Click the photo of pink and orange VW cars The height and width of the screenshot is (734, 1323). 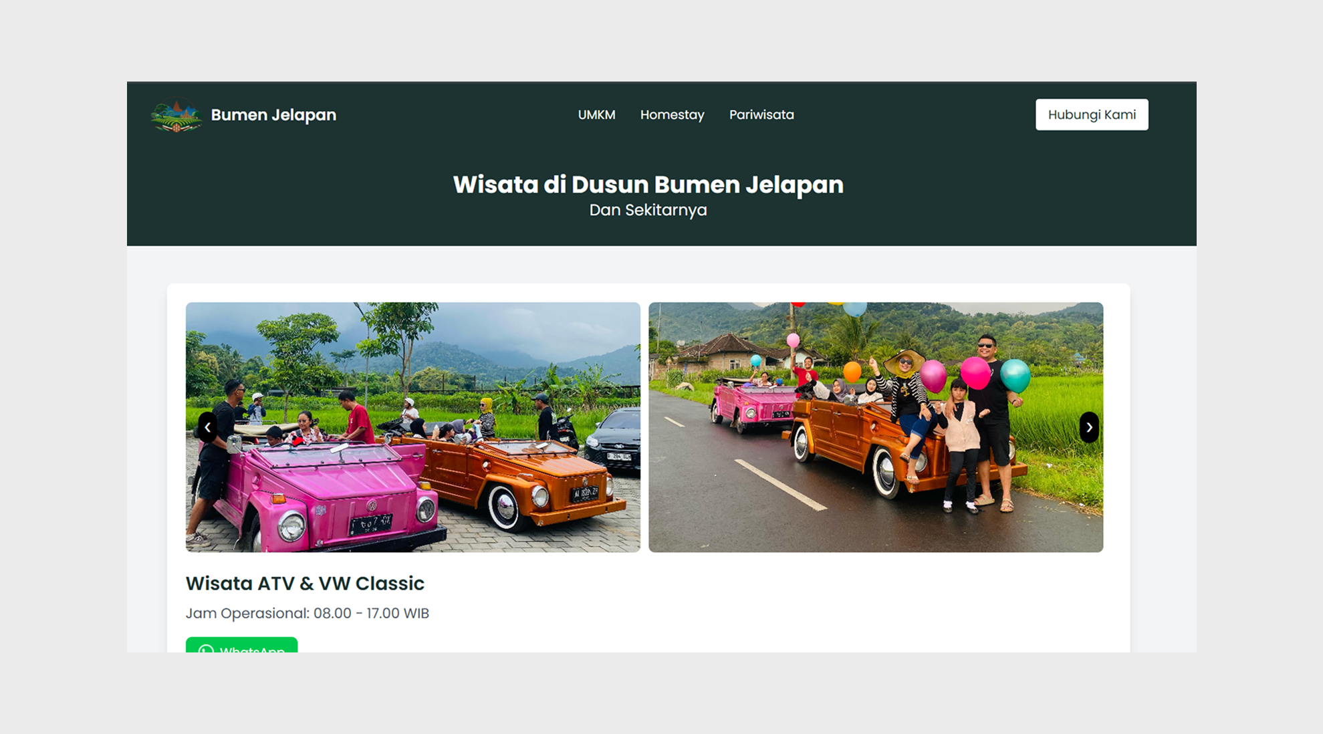pyautogui.click(x=412, y=426)
